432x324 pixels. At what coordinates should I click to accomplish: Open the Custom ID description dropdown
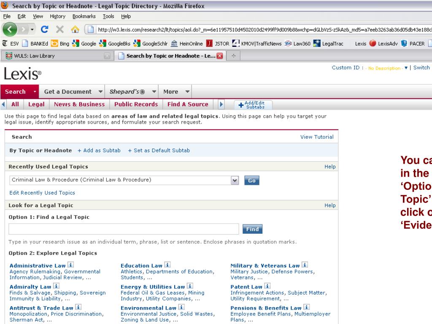(406, 68)
